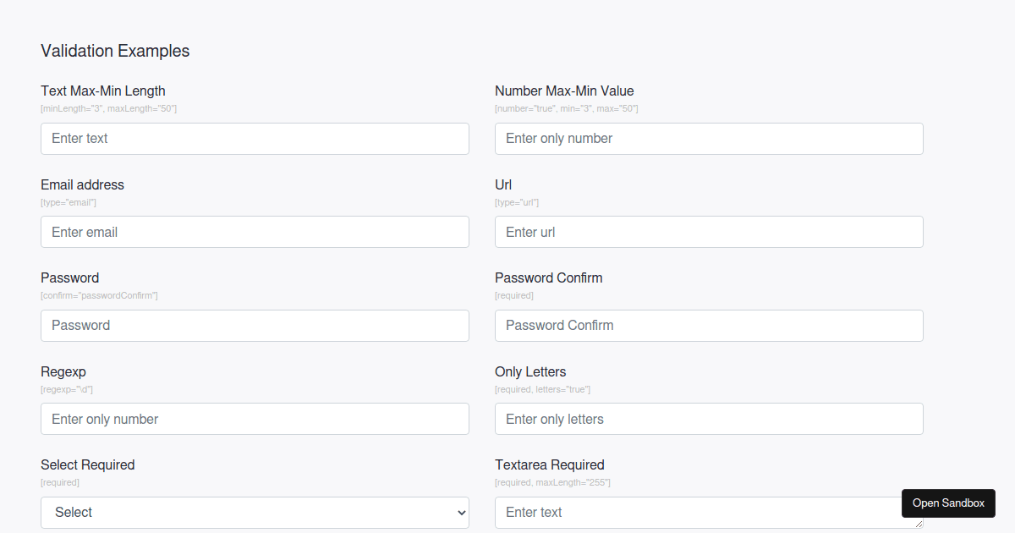Focus the Enter only number field
Viewport: 1015px width, 533px height.
pyautogui.click(x=709, y=138)
